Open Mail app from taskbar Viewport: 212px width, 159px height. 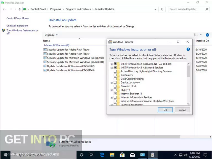coord(132,155)
